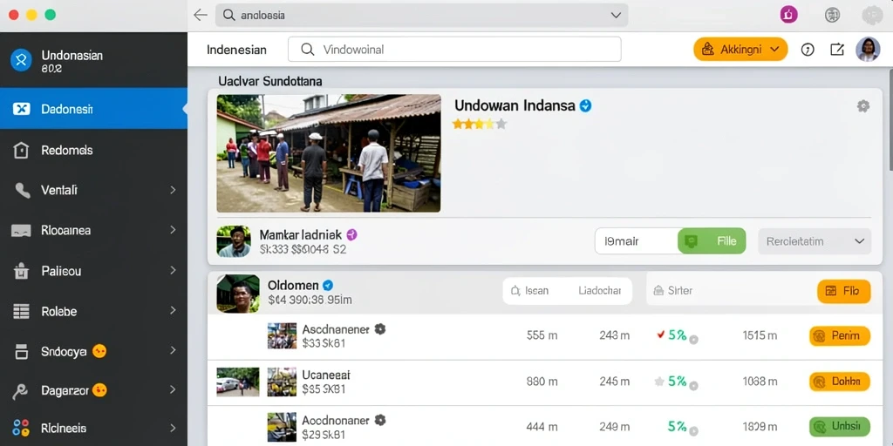Viewport: 893px width, 446px height.
Task: Open the Akkingni dropdown button
Action: tap(740, 50)
